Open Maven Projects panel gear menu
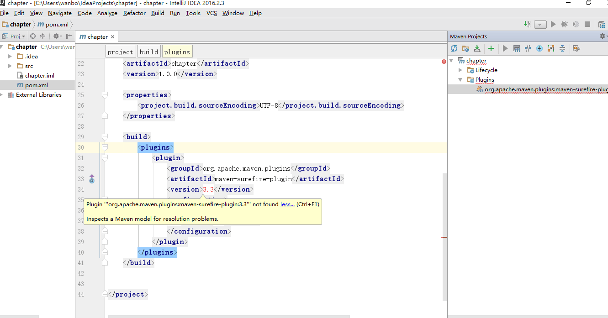This screenshot has width=608, height=318. (603, 36)
